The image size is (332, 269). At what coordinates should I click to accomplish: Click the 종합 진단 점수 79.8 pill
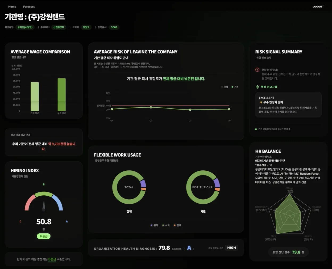tap(288, 252)
